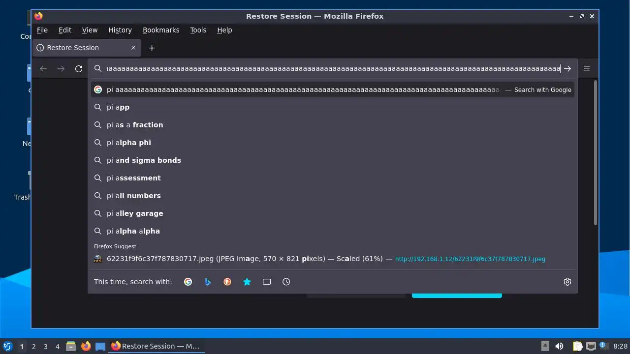Image resolution: width=630 pixels, height=354 pixels.
Task: Launch Firefox from taskbar quick launch
Action: coord(86,346)
